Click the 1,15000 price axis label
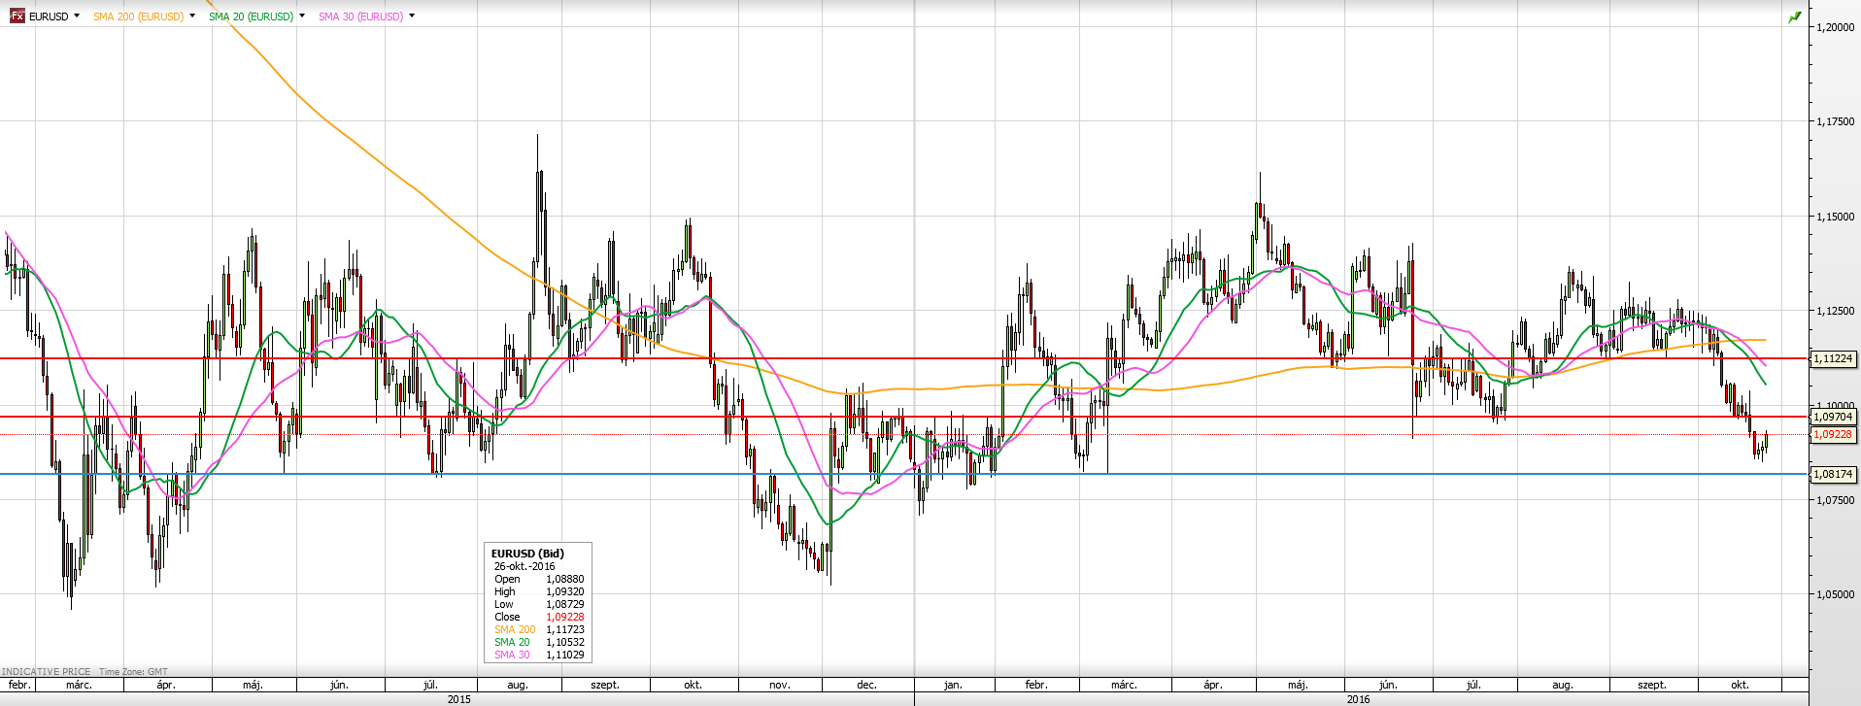The width and height of the screenshot is (1861, 706). click(x=1835, y=217)
